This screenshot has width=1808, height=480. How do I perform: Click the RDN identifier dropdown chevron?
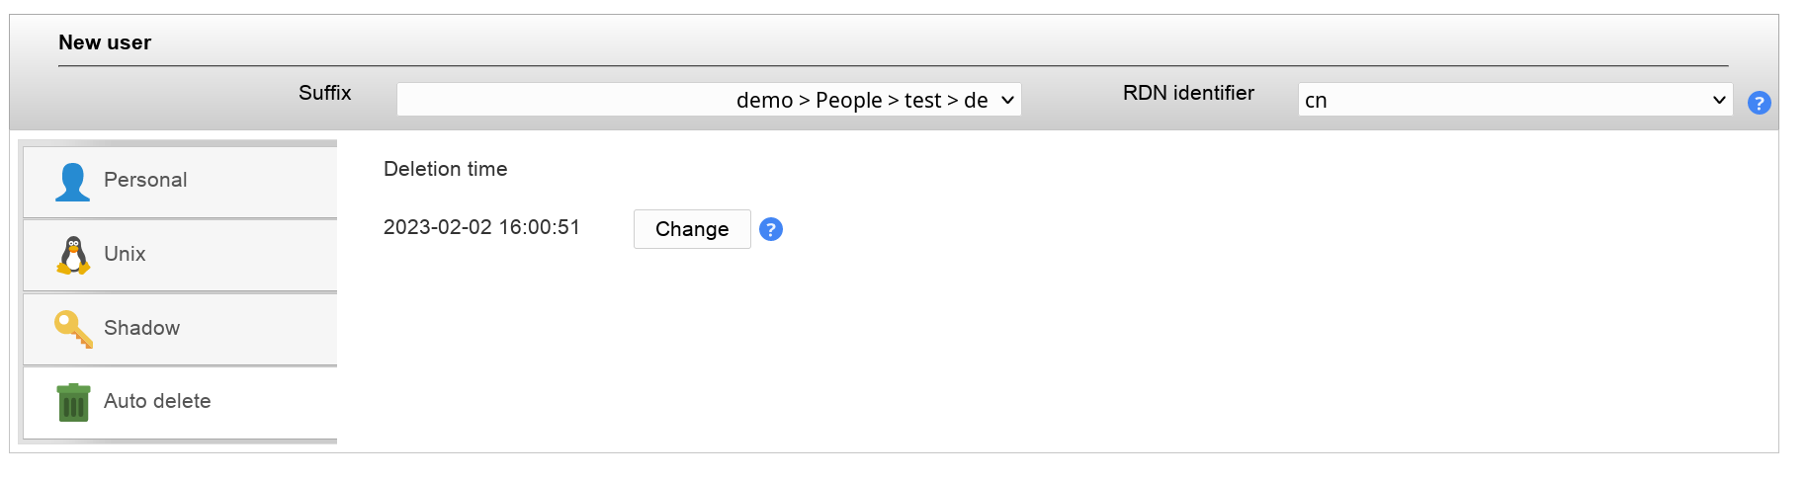1718,100
